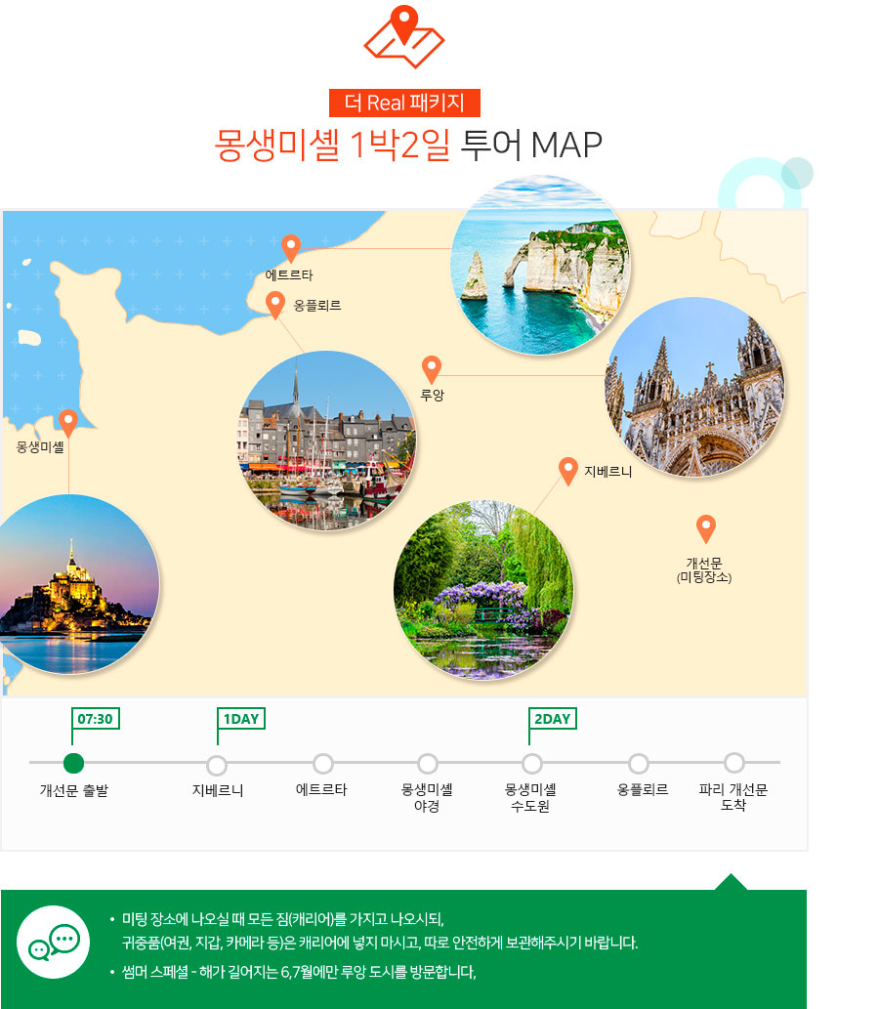
Task: Select the 몽생미셸 수도원 timeline stop circle
Action: (531, 764)
